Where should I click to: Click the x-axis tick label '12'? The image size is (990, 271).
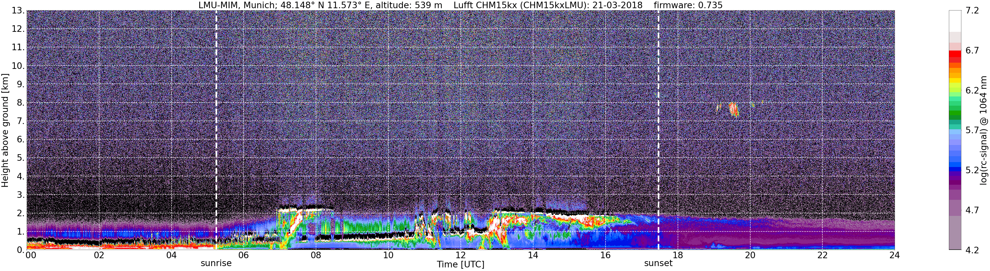coord(460,255)
